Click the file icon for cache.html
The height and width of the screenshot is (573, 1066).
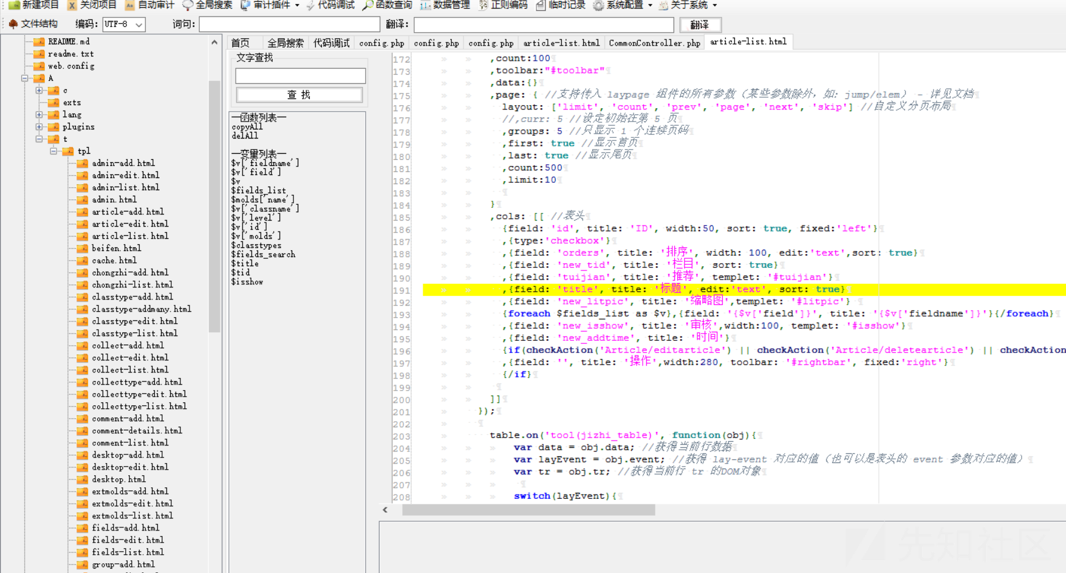tap(83, 260)
